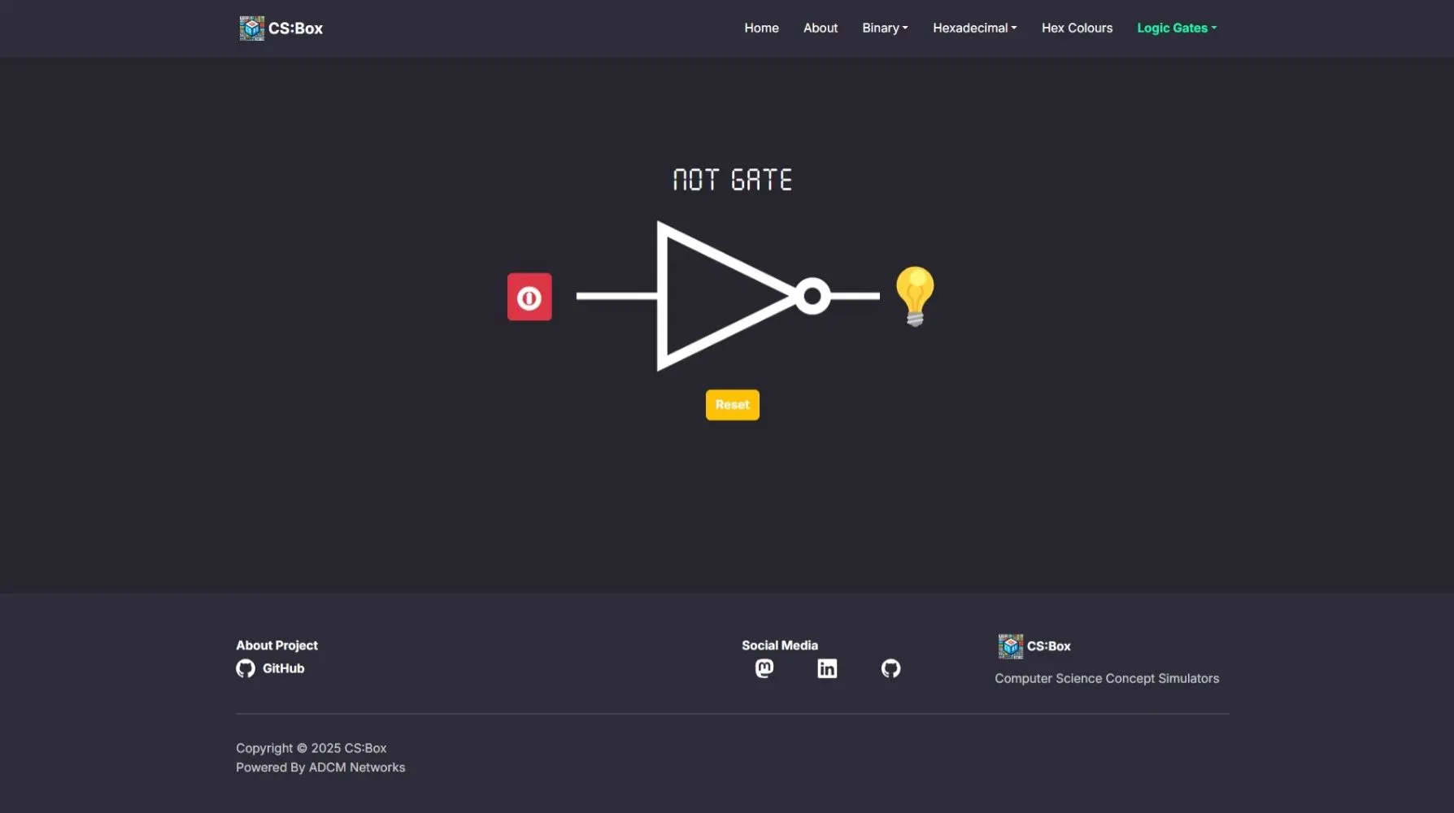Click the yellow-highlighted Reset control color area

click(x=732, y=404)
